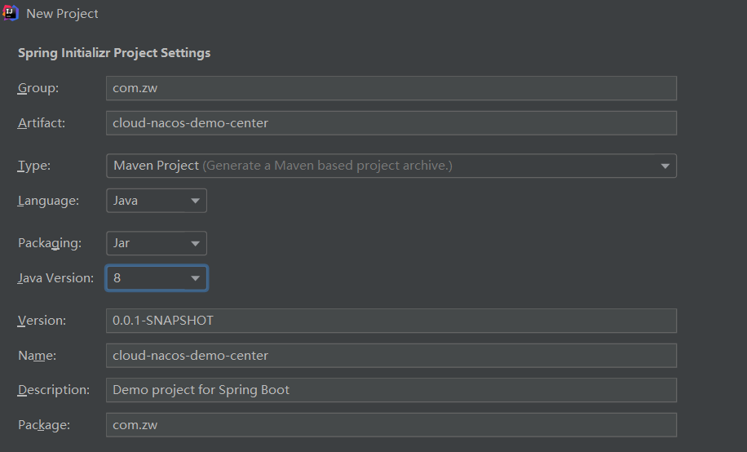Open the Language dropdown showing Java

coord(157,200)
